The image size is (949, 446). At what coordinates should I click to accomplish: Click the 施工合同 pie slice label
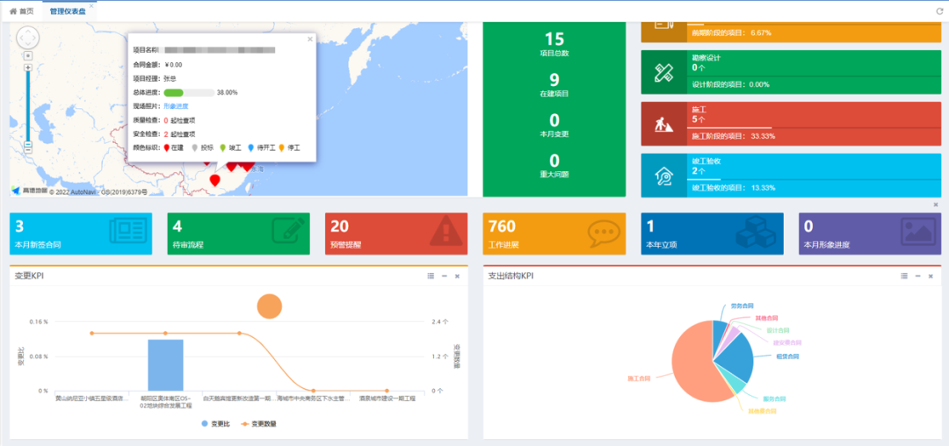pyautogui.click(x=639, y=379)
